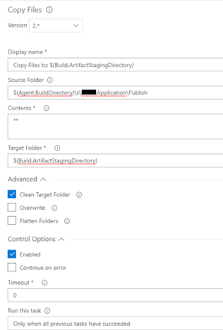Open the Run this task dropdown
Viewport: 223px width, 330px height.
pyautogui.click(x=116, y=323)
